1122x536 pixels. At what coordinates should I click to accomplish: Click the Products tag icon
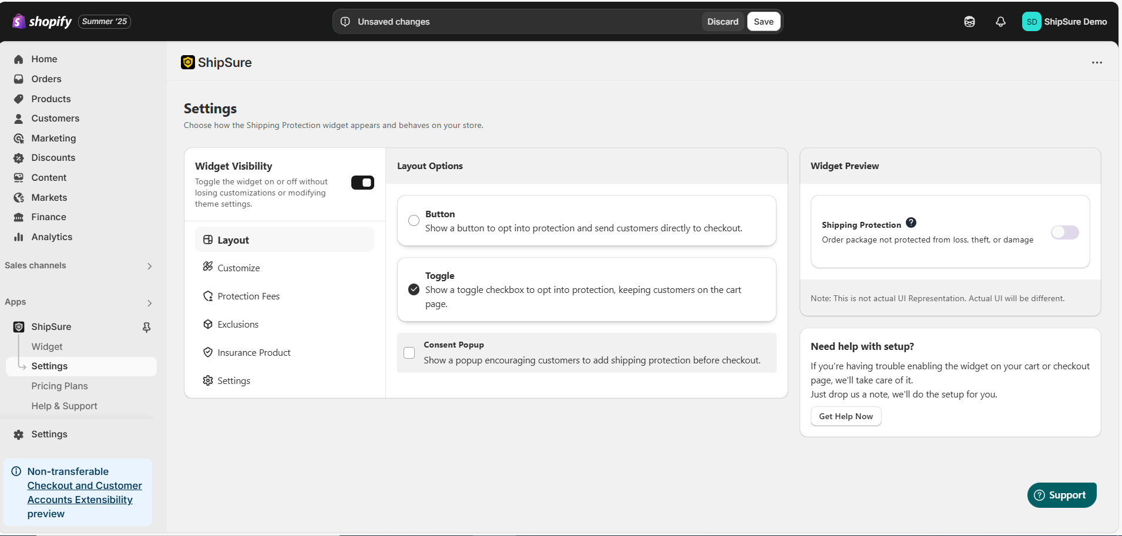coord(19,99)
